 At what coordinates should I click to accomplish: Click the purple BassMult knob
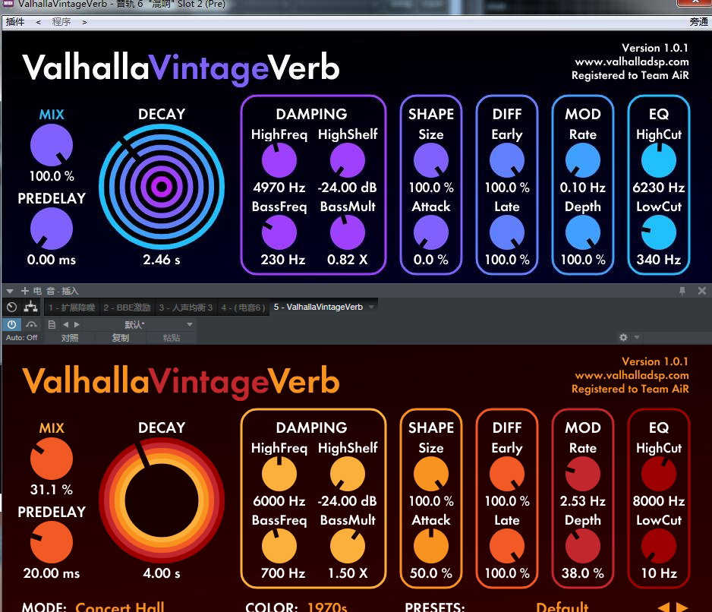tap(348, 232)
